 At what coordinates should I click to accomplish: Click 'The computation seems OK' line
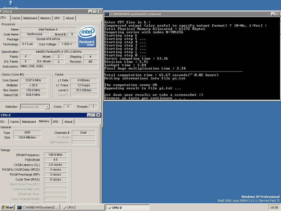(x=131, y=85)
